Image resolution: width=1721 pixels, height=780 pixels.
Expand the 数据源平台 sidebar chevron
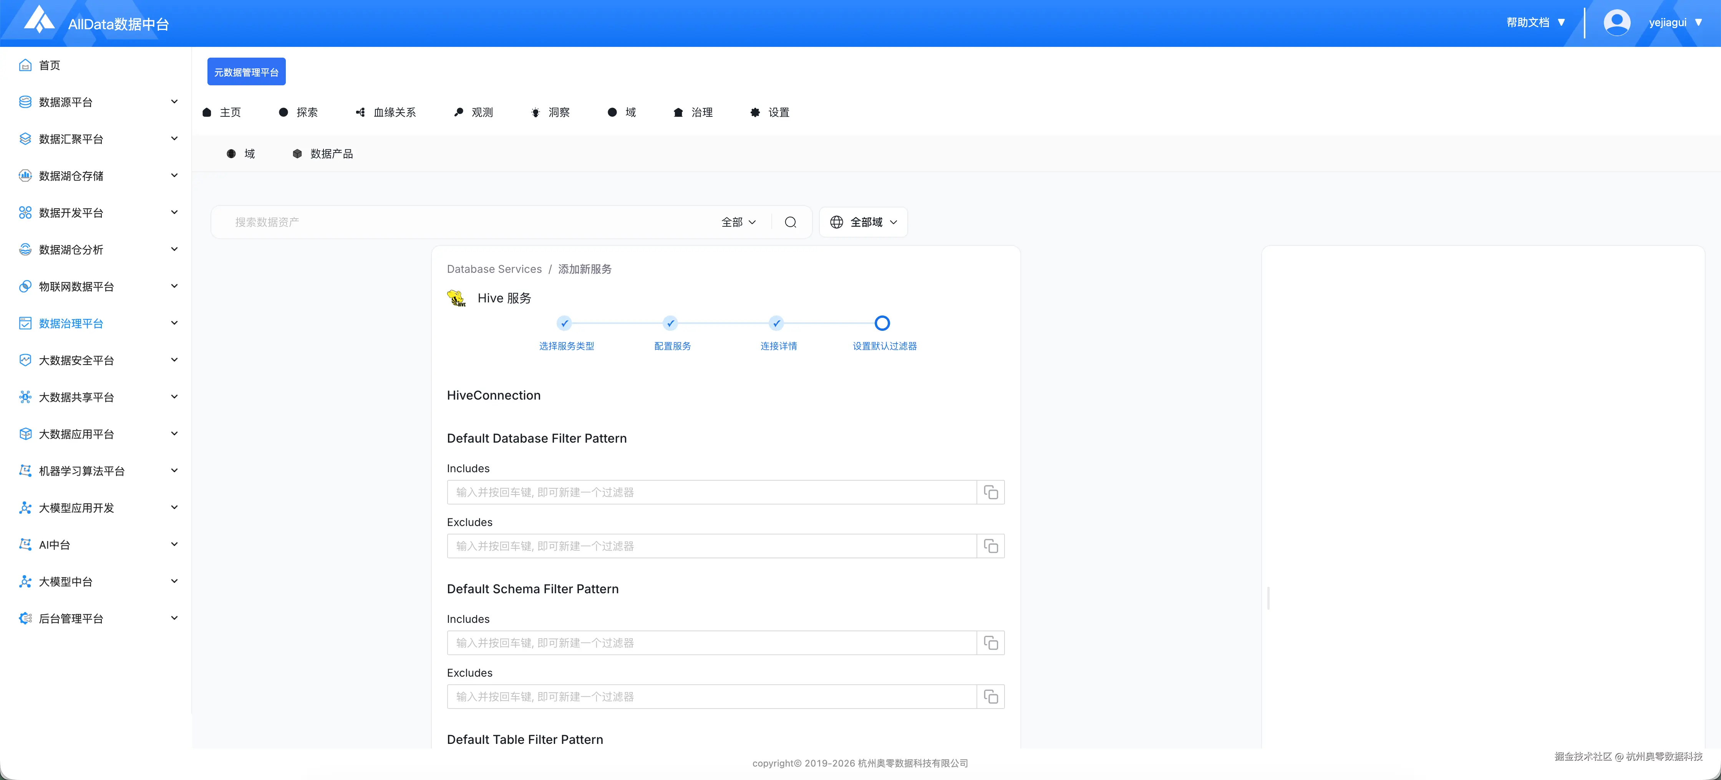click(x=174, y=101)
